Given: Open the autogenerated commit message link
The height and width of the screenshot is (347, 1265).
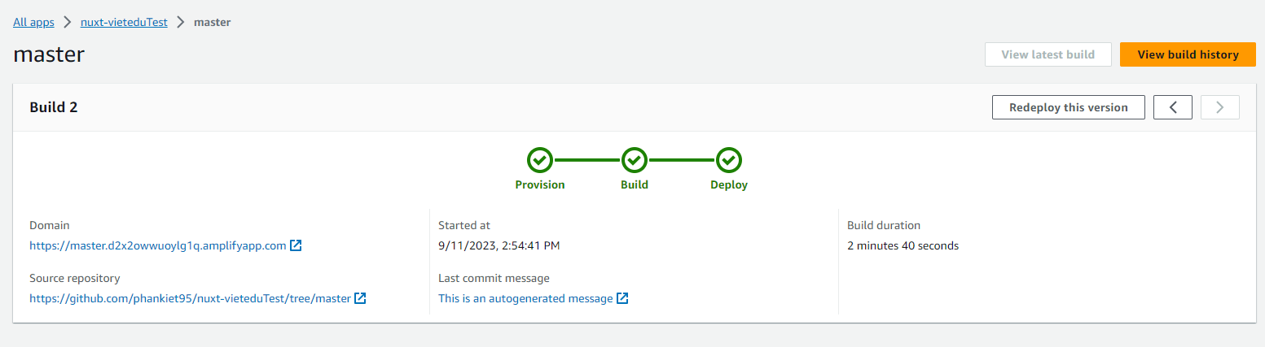Looking at the screenshot, I should pos(525,298).
